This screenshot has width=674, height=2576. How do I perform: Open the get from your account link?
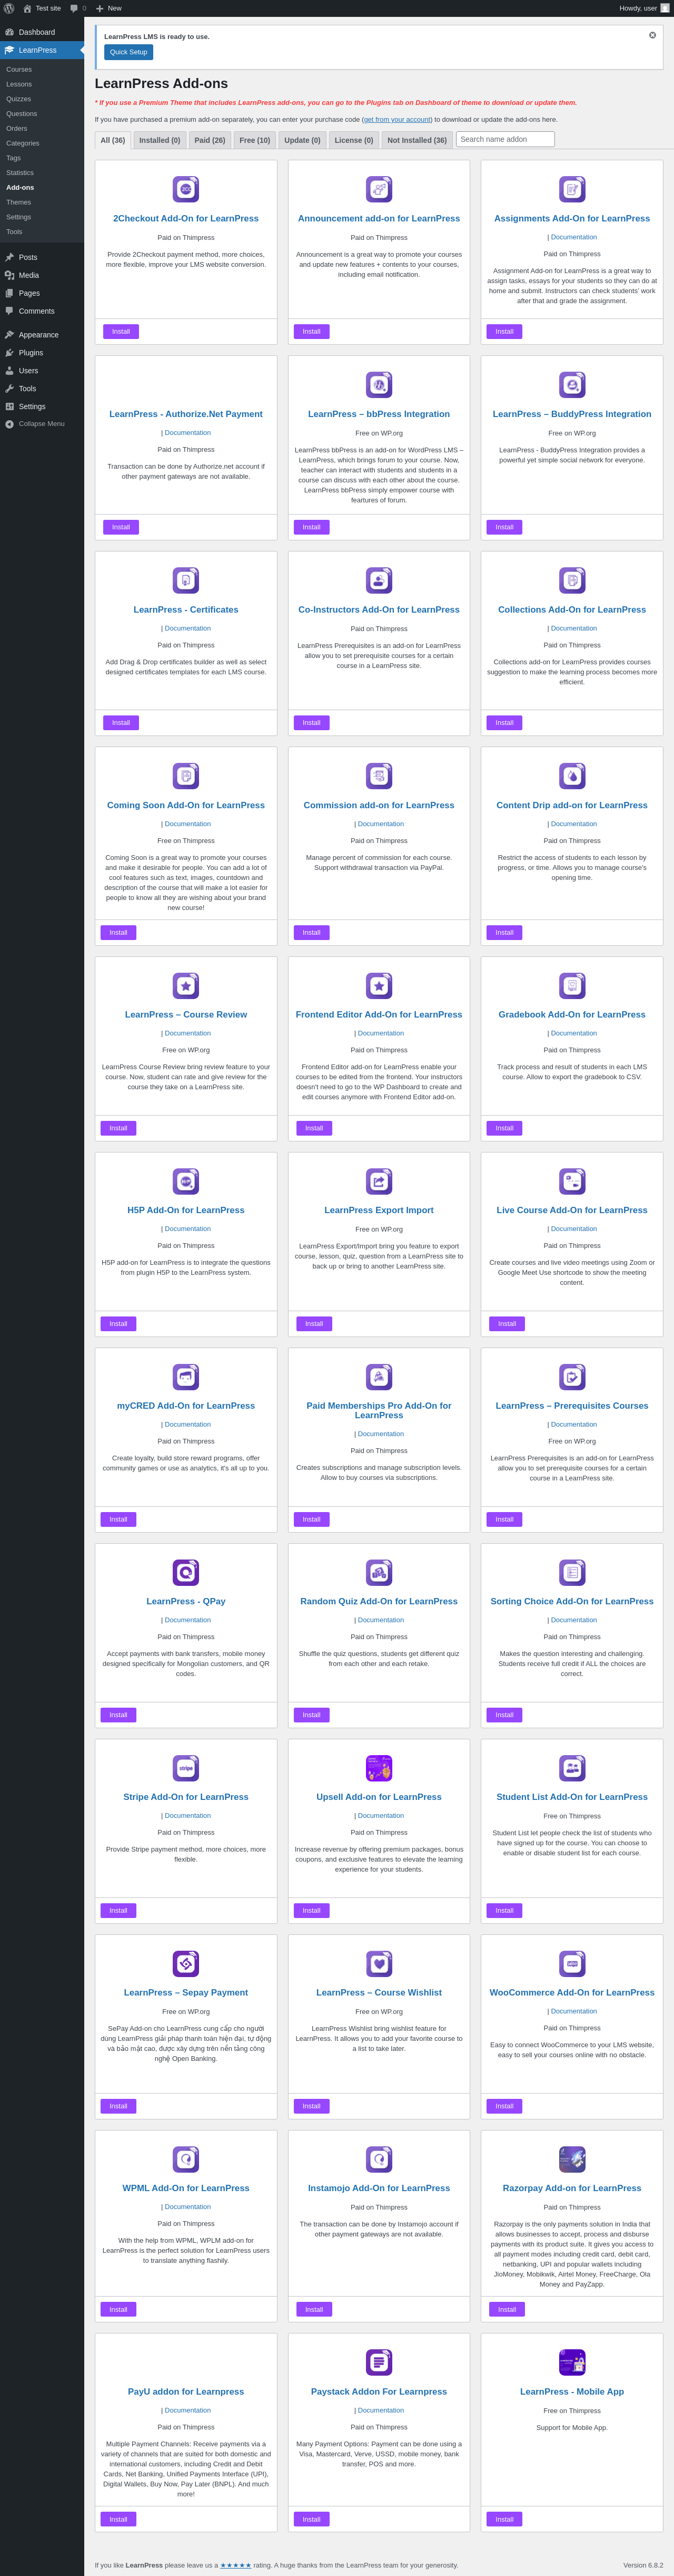click(398, 119)
